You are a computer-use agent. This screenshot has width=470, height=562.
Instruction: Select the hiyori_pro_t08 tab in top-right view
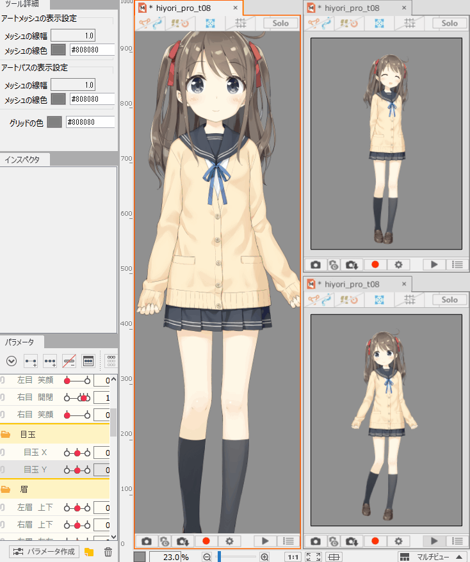[x=352, y=8]
